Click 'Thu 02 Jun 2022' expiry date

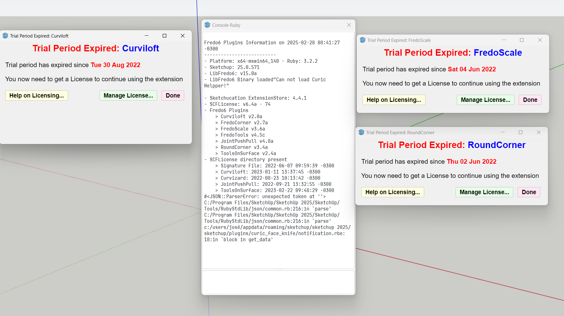pyautogui.click(x=472, y=162)
